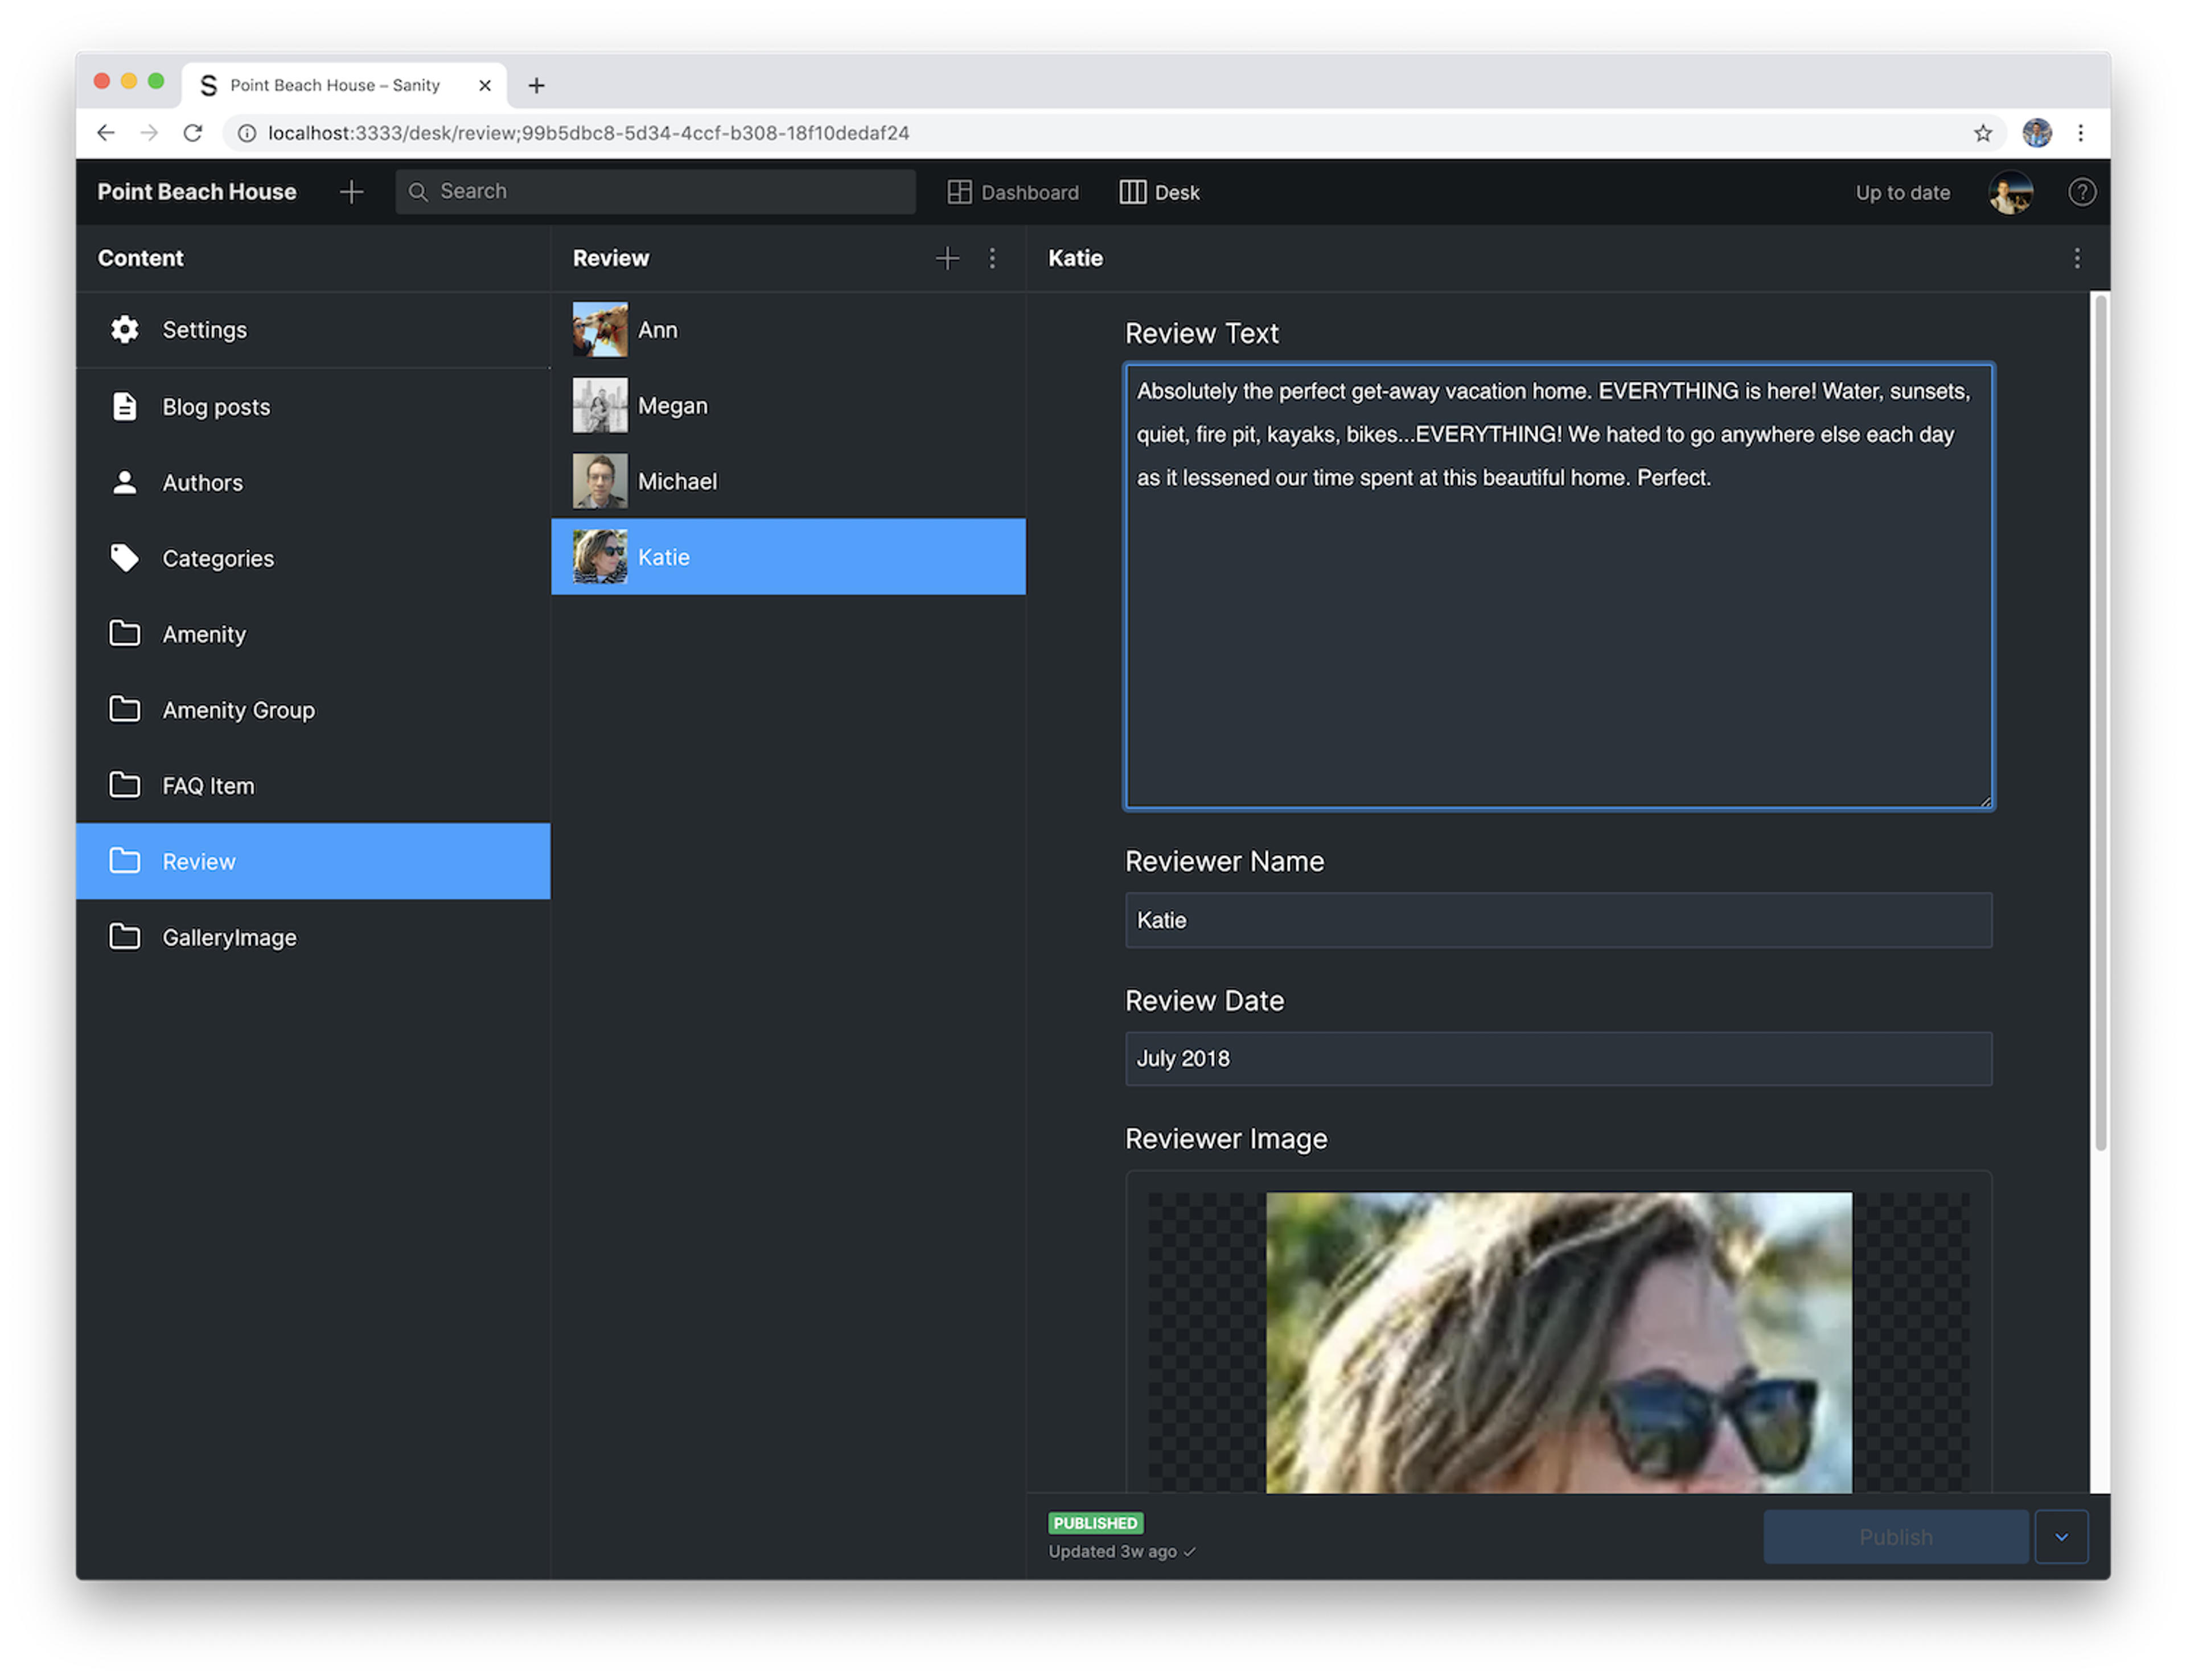Click the Blog posts icon in sidebar

[x=122, y=404]
